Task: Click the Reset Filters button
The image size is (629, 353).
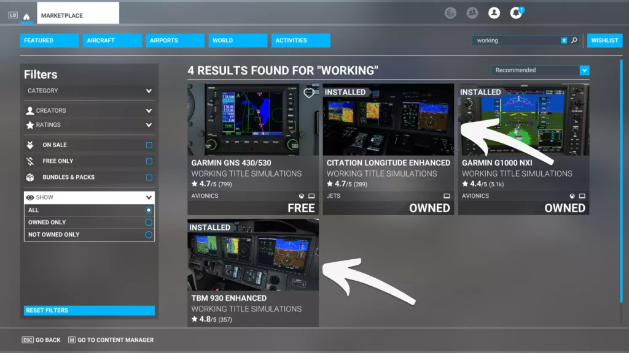Action: point(89,310)
